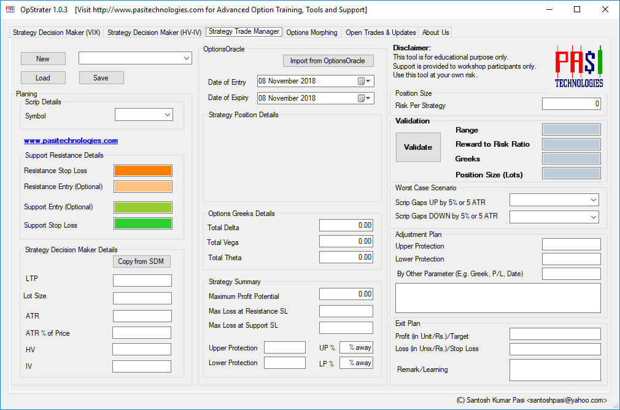Click the Strategy Summary Upper Protection field
The image size is (620, 410).
(285, 347)
